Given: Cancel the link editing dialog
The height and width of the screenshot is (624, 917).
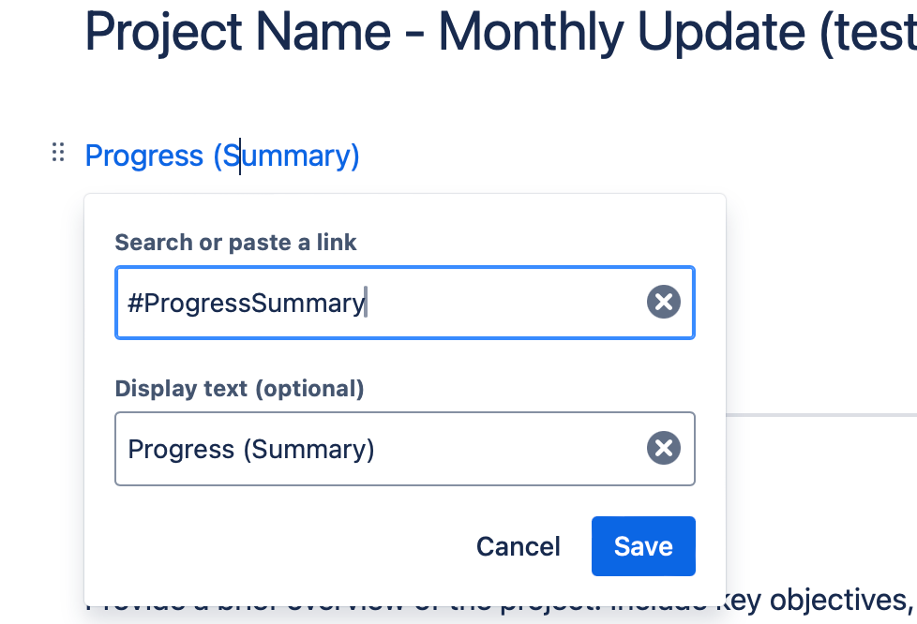Looking at the screenshot, I should 519,546.
